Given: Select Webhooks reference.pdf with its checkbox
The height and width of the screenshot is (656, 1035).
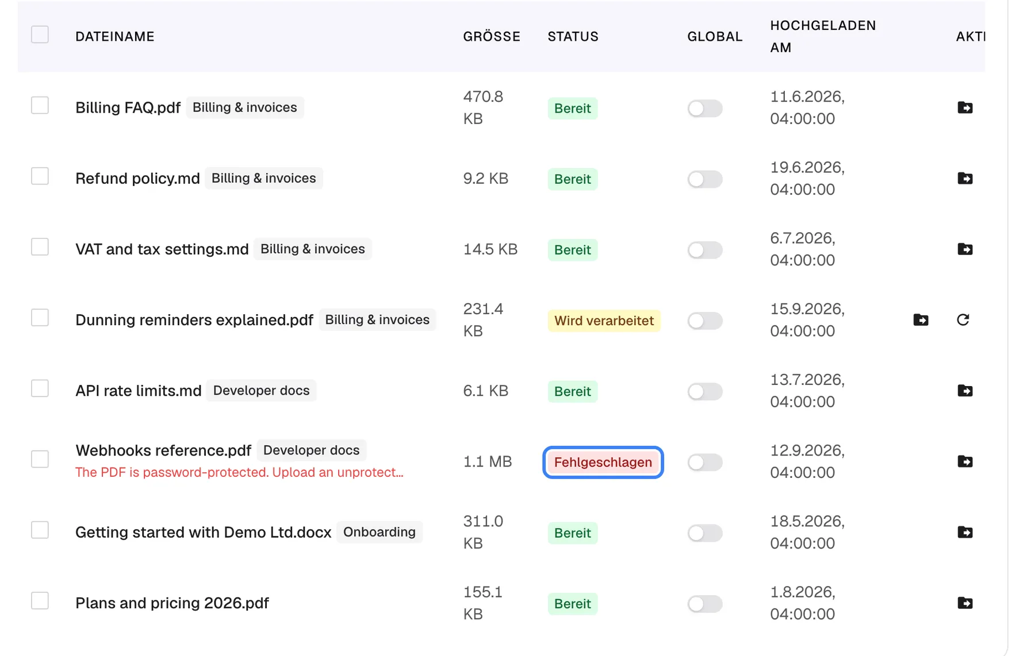Looking at the screenshot, I should (x=40, y=459).
